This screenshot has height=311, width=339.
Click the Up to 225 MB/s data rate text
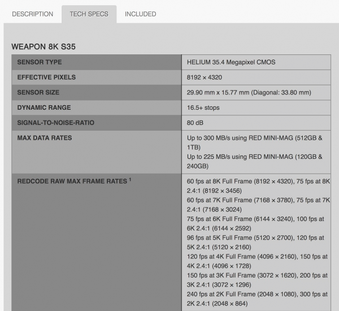point(254,158)
